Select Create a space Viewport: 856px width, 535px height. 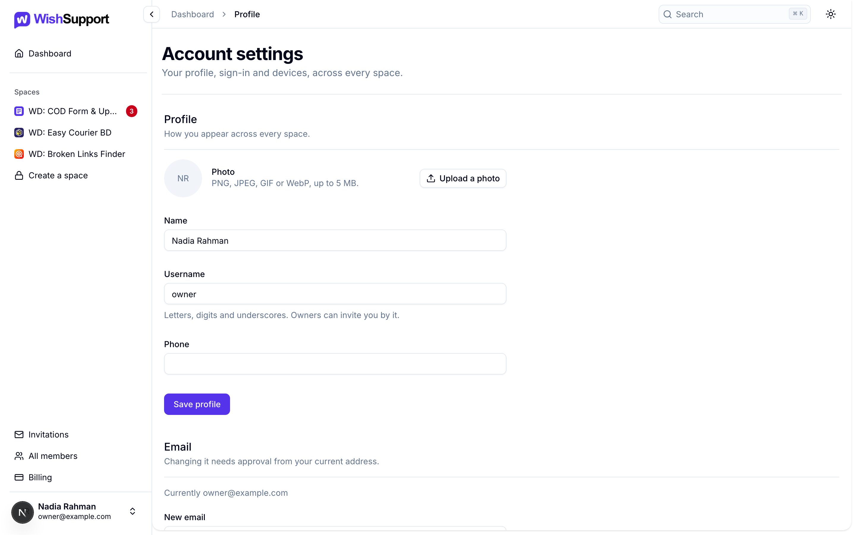pyautogui.click(x=78, y=175)
